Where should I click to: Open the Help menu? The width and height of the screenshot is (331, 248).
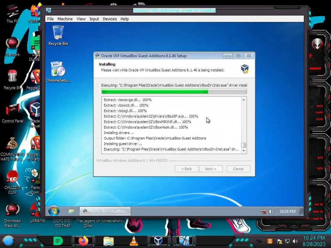(x=124, y=19)
